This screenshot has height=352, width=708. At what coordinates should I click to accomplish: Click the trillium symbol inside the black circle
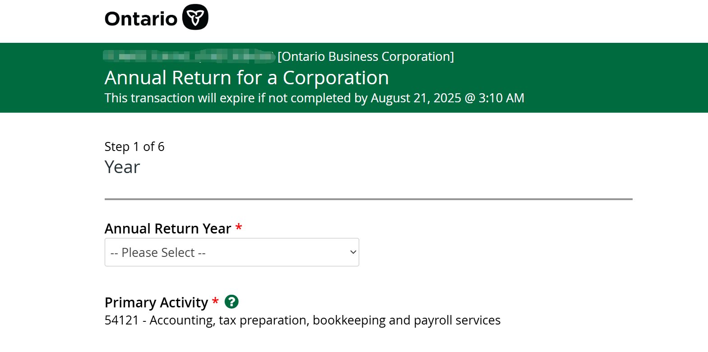[x=195, y=17]
